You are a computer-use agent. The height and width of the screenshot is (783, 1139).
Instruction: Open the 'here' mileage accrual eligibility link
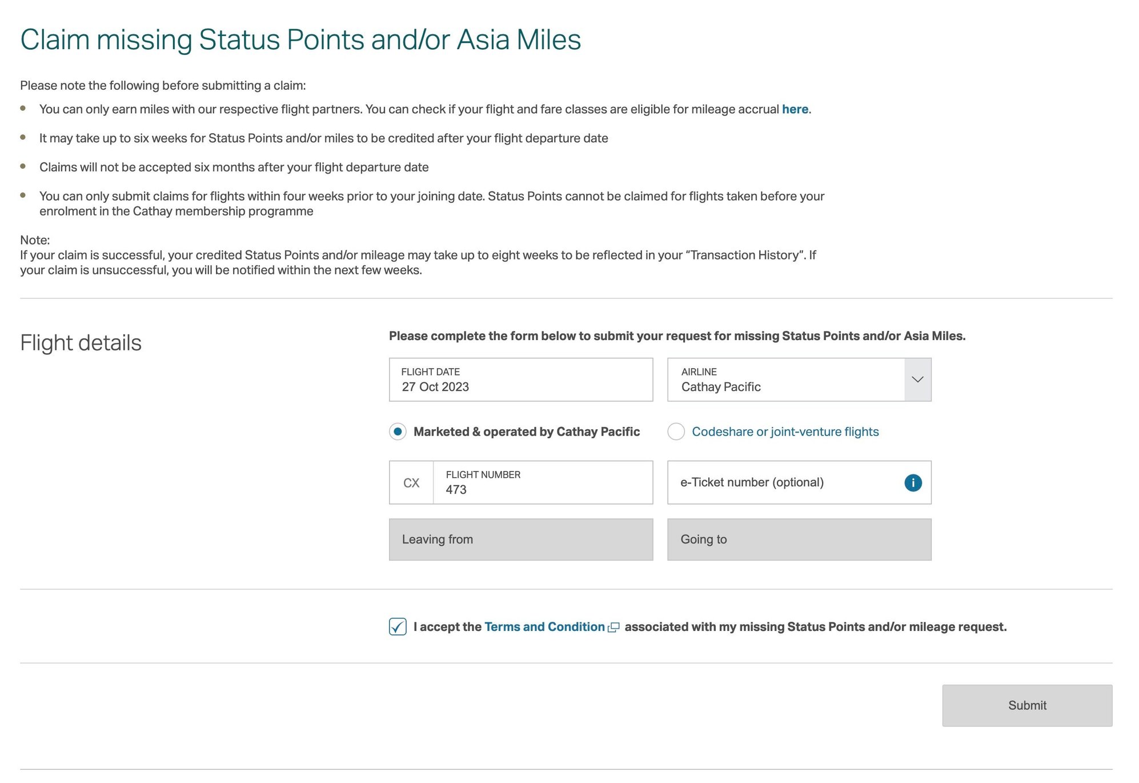coord(795,109)
